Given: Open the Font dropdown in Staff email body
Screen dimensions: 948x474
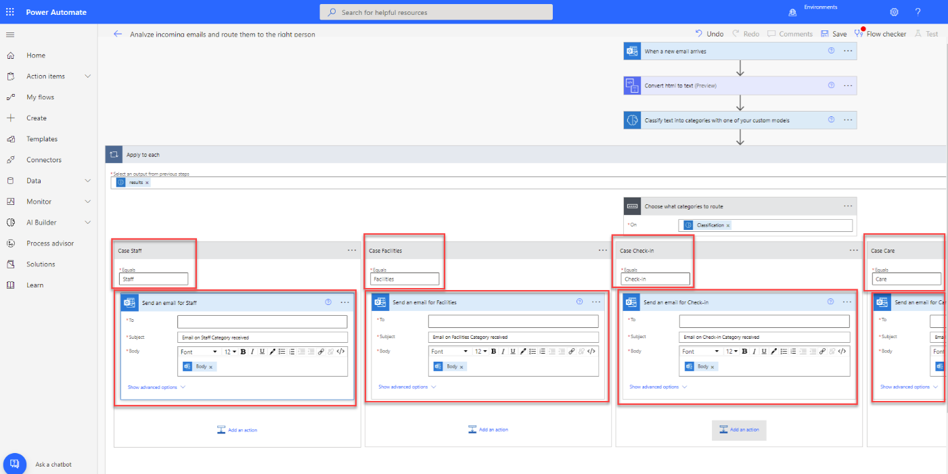Looking at the screenshot, I should point(198,351).
